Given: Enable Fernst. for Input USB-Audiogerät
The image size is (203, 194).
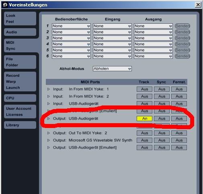Looking at the screenshot, I should coord(179,104).
